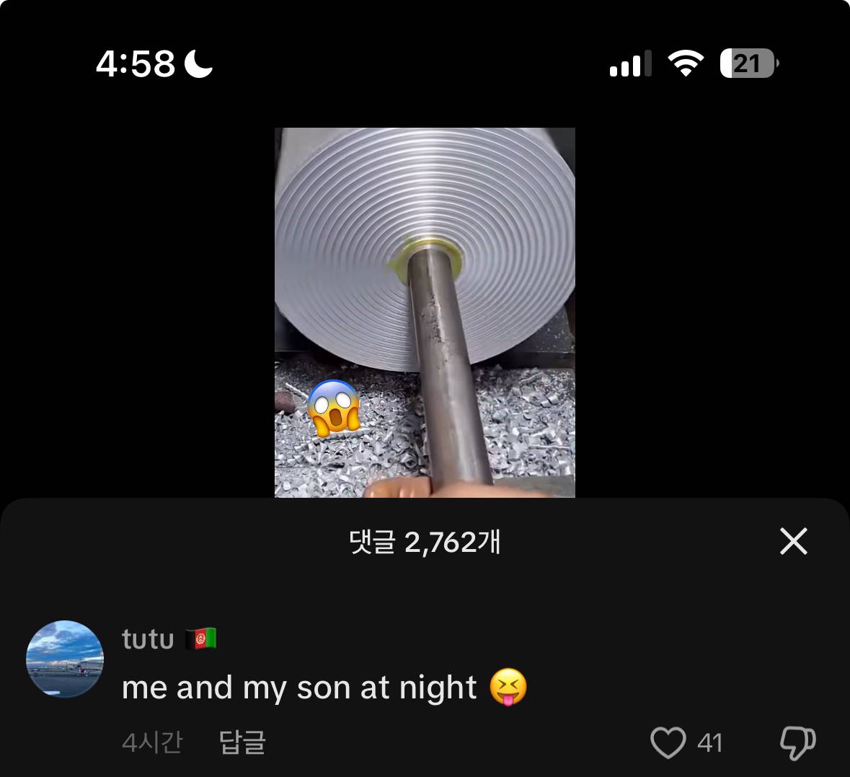Tap the video preview above comments
850x777 pixels.
pos(425,312)
